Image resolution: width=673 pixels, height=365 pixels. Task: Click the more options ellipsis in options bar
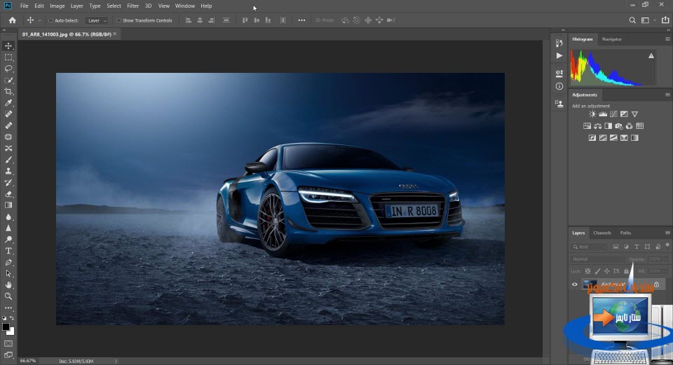click(x=301, y=20)
